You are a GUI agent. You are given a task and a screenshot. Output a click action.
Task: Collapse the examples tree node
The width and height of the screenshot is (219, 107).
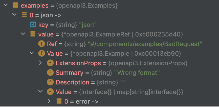click(x=6, y=5)
